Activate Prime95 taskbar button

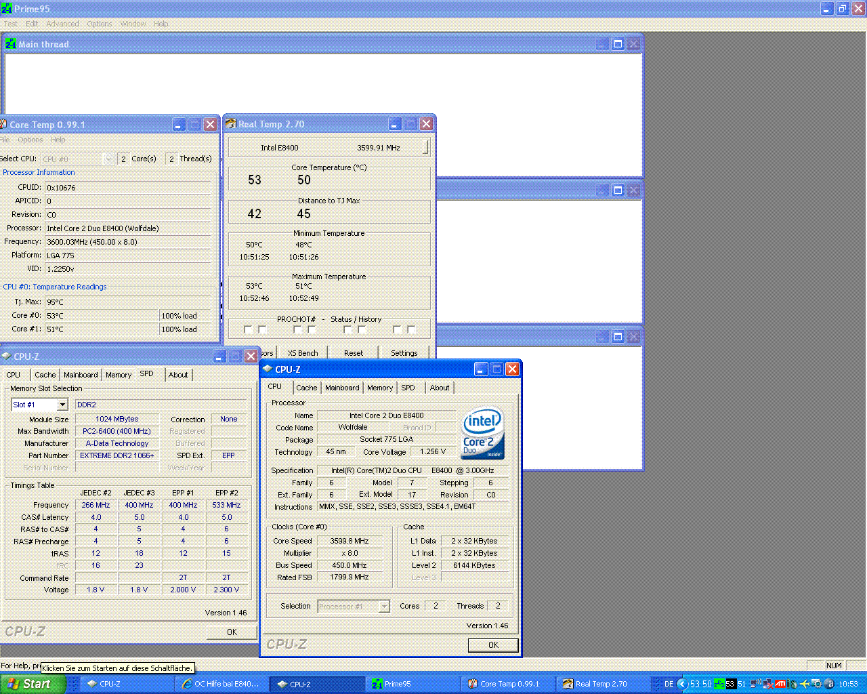click(412, 684)
